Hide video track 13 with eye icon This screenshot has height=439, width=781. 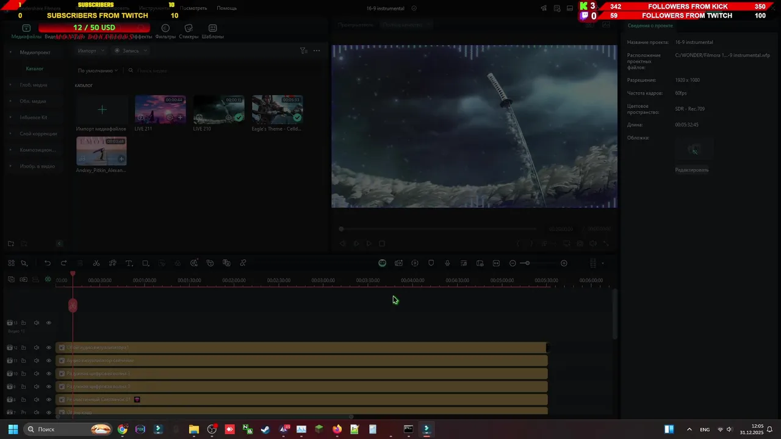click(x=49, y=323)
